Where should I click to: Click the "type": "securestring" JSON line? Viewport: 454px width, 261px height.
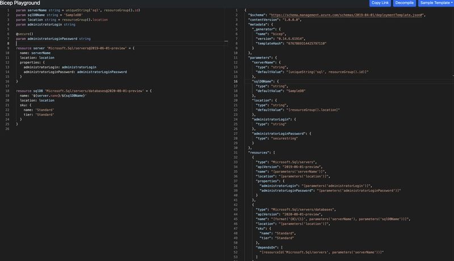(x=277, y=138)
